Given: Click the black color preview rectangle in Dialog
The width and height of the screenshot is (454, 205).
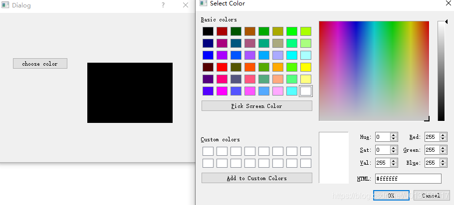Looking at the screenshot, I should tap(130, 93).
